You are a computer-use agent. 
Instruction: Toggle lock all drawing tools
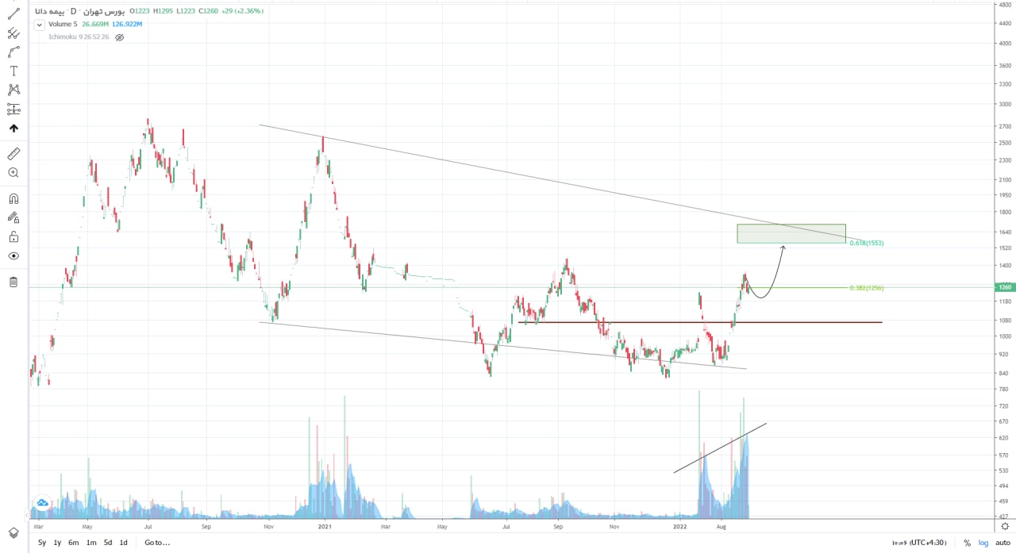13,237
